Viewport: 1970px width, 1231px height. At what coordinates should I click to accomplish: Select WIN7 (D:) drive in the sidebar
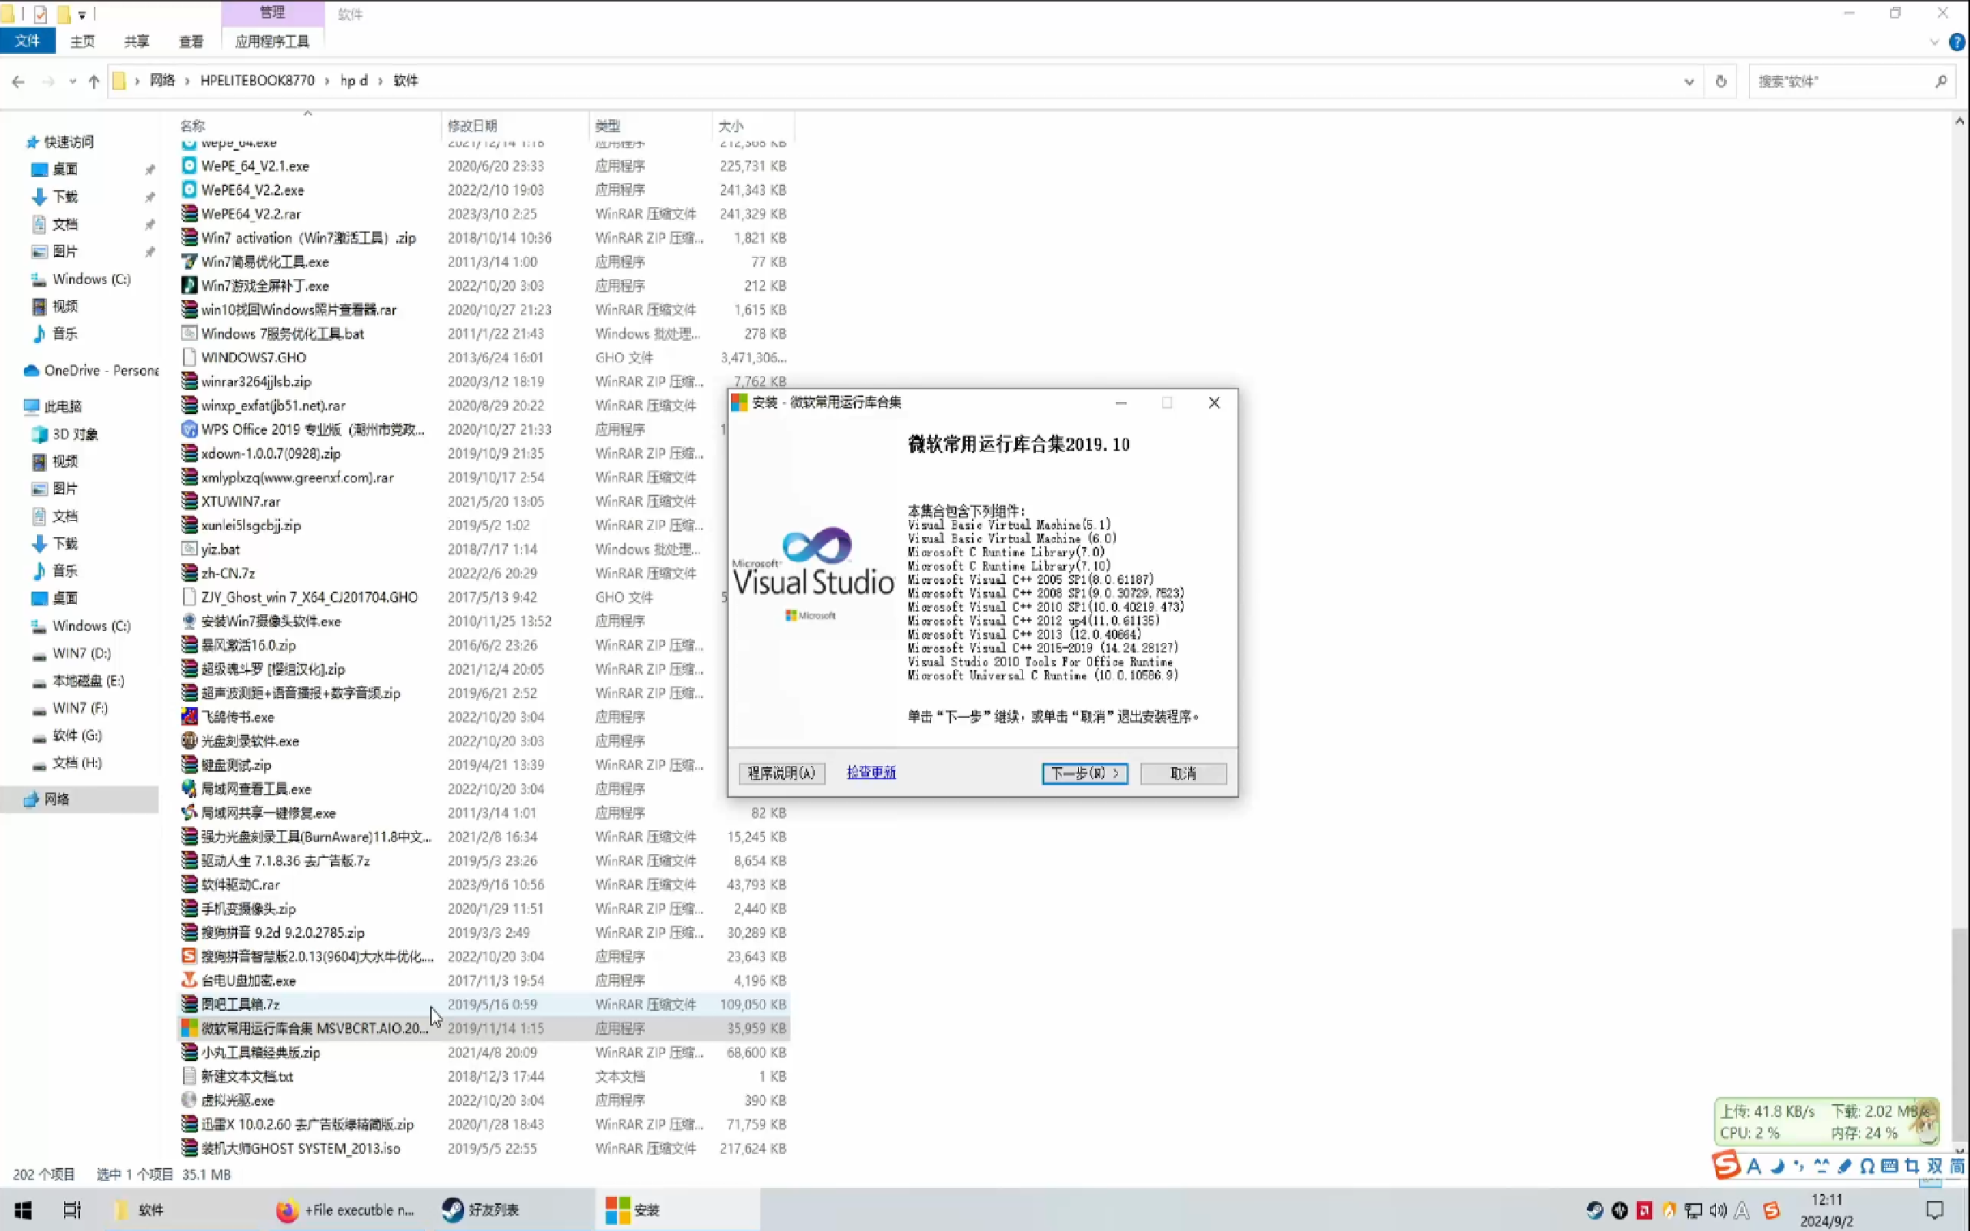pos(82,653)
